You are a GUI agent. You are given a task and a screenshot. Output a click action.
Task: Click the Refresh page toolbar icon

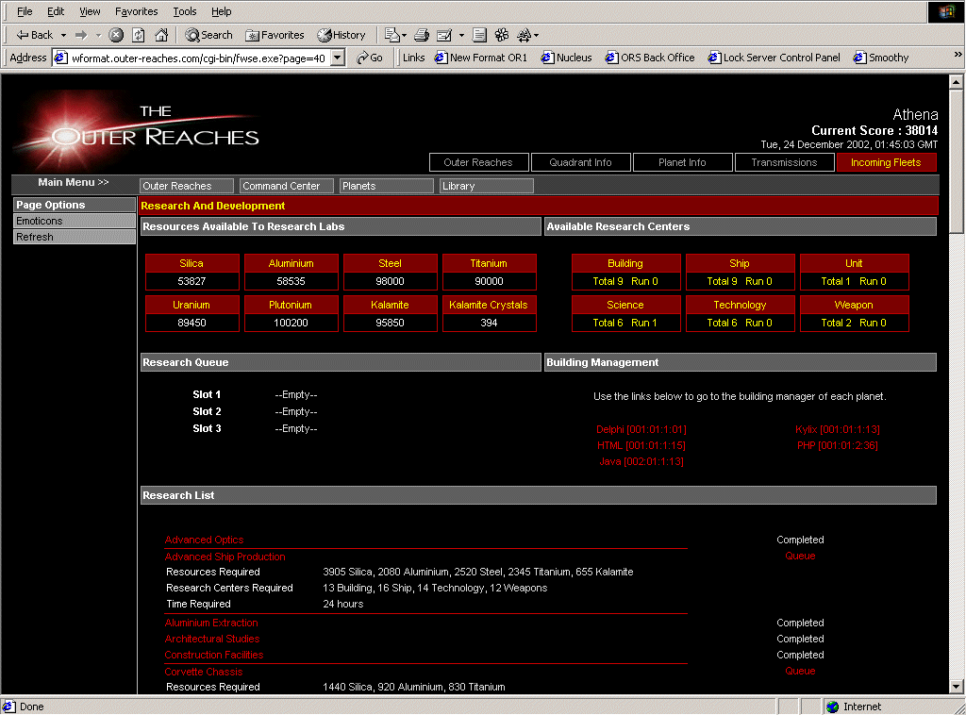click(x=139, y=35)
